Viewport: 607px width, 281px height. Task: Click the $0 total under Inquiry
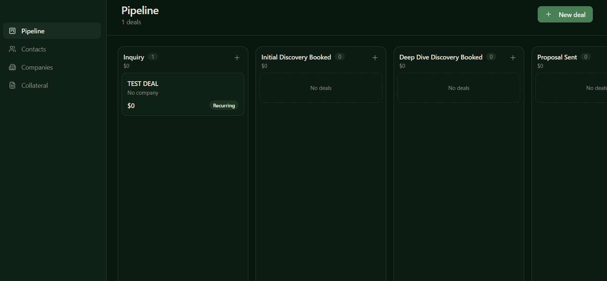pos(126,66)
